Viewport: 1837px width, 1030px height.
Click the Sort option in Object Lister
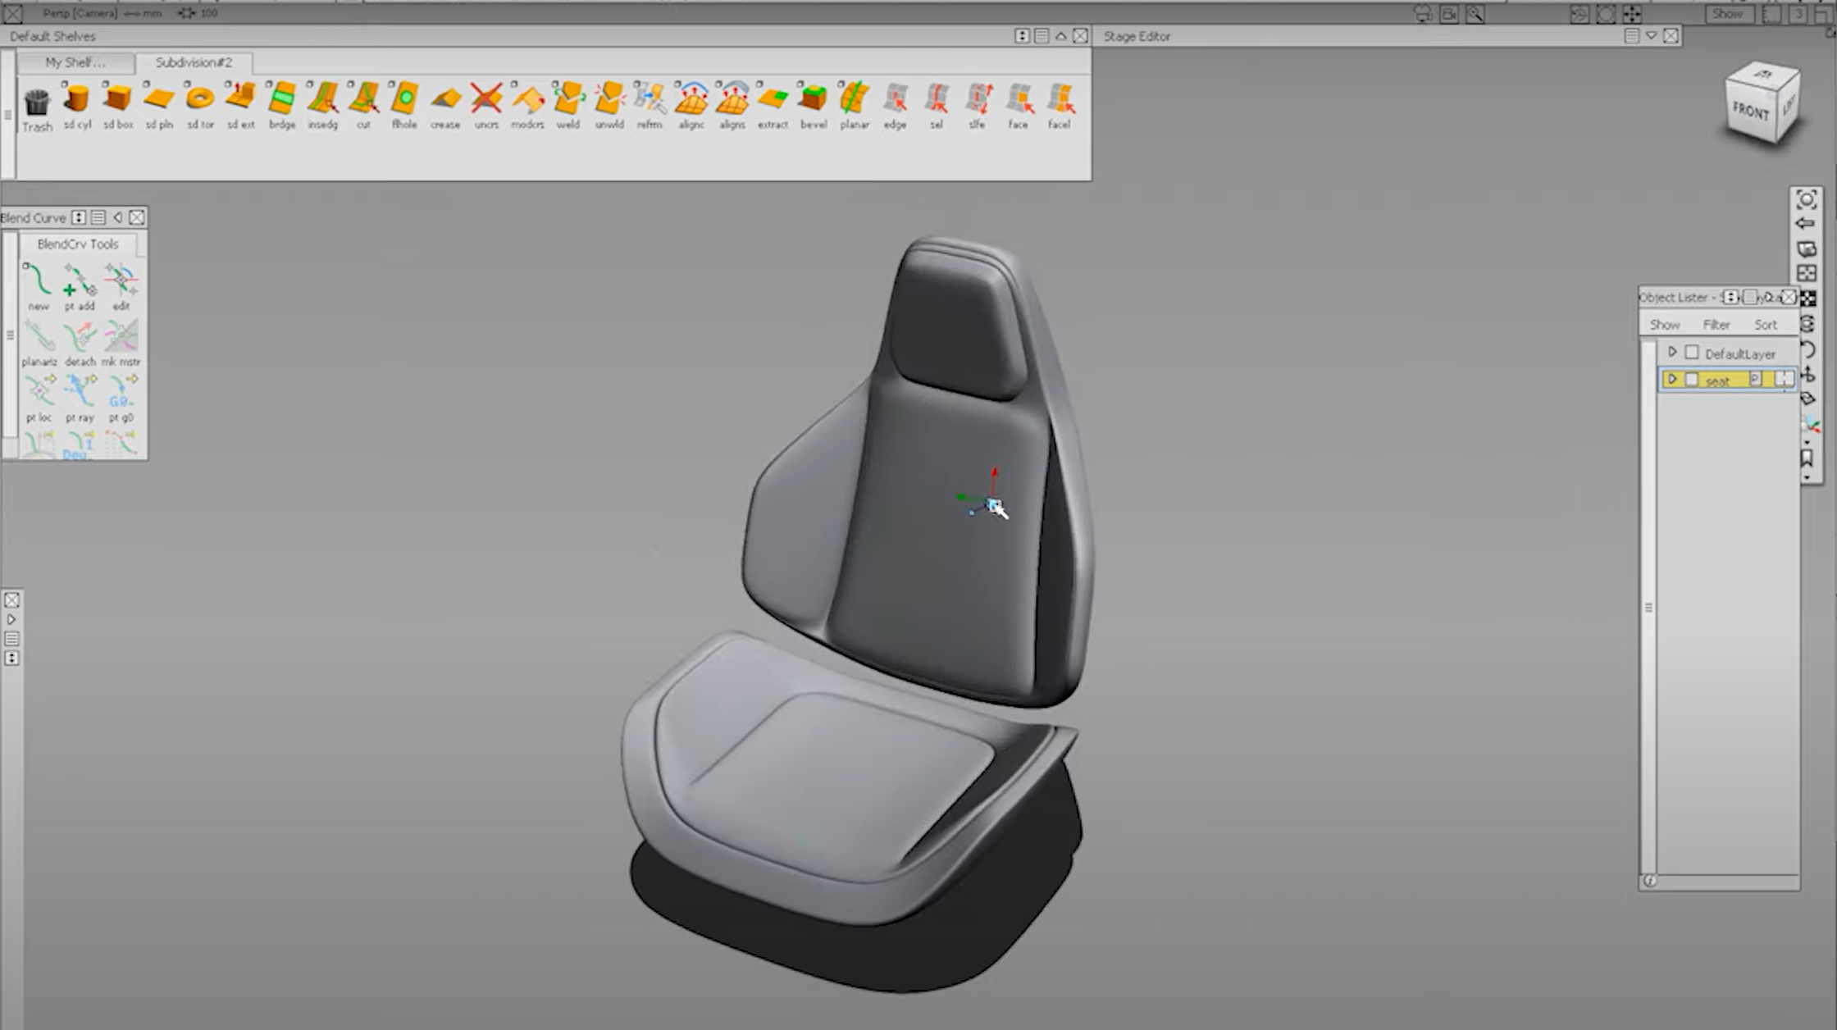pyautogui.click(x=1766, y=324)
